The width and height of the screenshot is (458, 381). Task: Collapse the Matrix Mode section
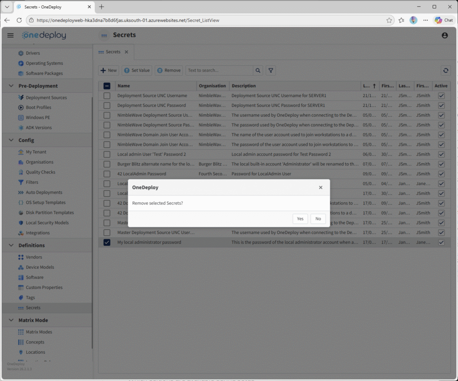[11, 320]
